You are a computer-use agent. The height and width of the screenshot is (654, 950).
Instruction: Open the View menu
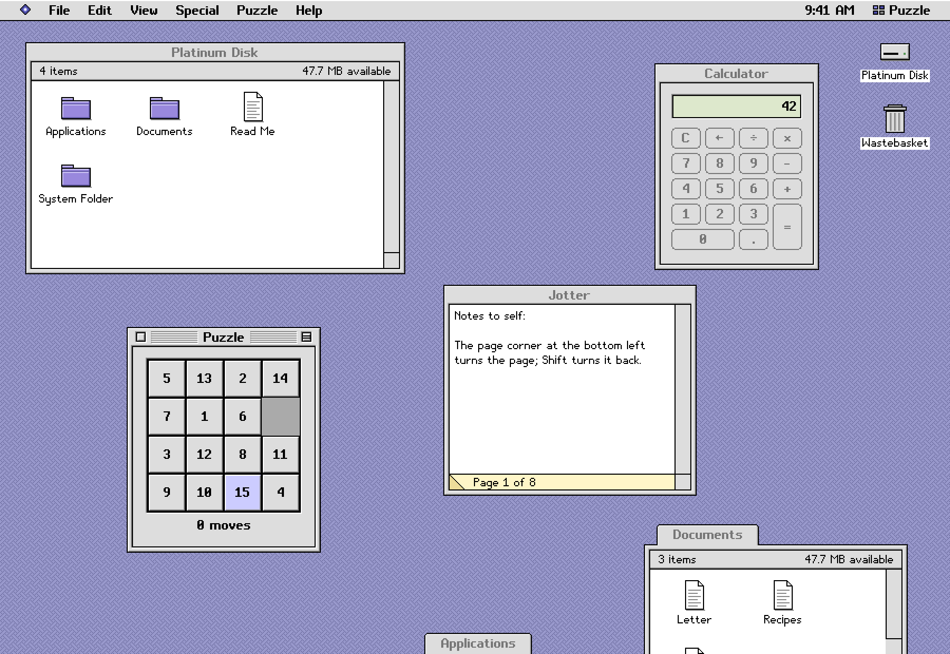(x=144, y=10)
